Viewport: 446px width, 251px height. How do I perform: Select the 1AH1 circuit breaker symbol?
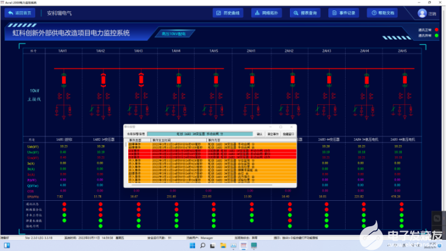tap(64, 80)
